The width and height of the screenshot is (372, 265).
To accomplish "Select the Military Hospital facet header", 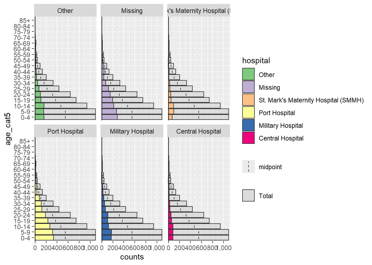I will 132,131.
